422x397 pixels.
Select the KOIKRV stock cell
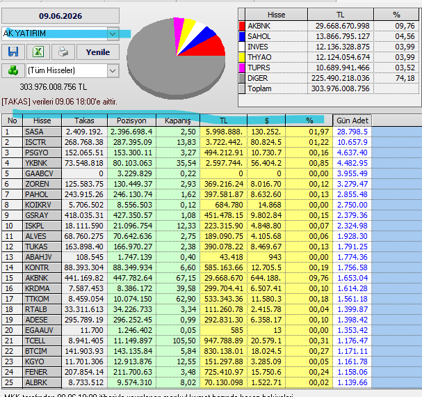point(42,205)
